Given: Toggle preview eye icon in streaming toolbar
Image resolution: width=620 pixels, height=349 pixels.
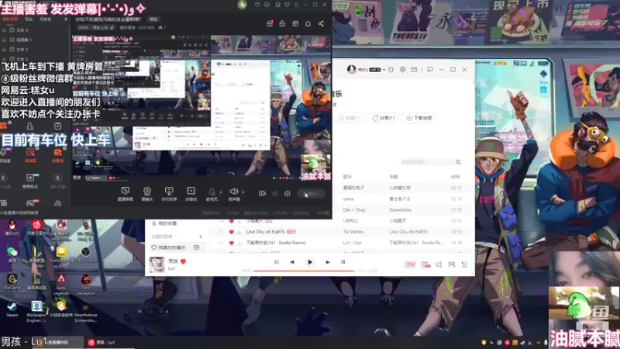Looking at the screenshot, I should click(x=275, y=193).
